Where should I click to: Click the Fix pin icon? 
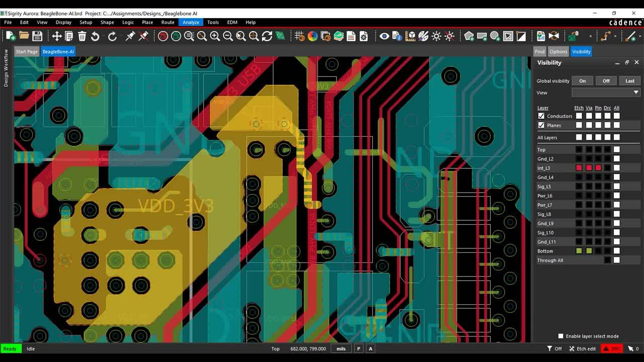[x=130, y=36]
